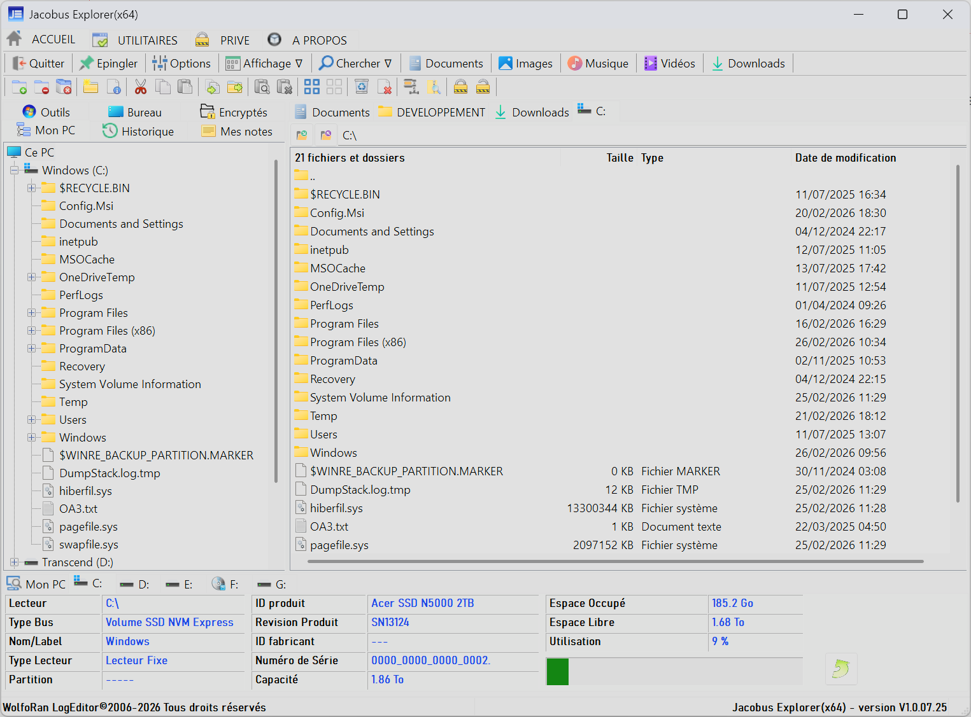The width and height of the screenshot is (971, 717).
Task: Click the open padlock decrypt icon
Action: (x=483, y=87)
